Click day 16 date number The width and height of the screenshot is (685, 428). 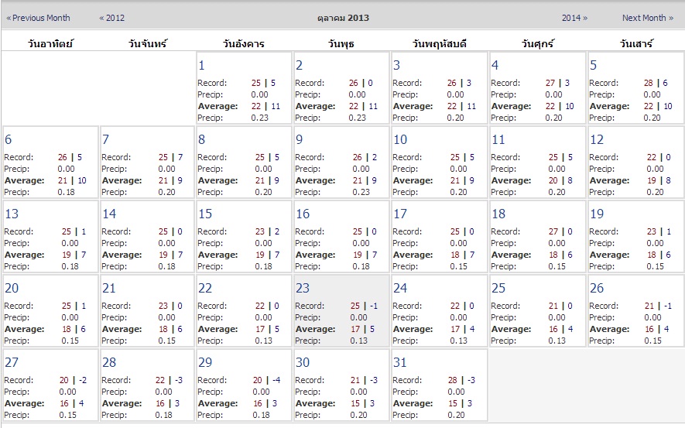click(303, 214)
